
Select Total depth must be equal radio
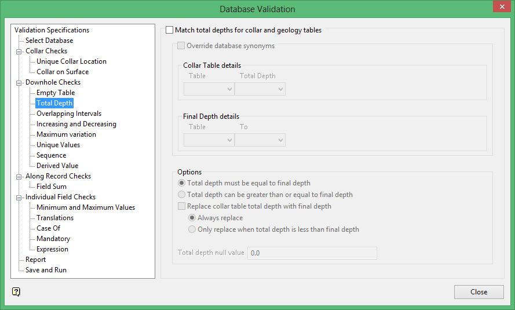[x=182, y=183]
